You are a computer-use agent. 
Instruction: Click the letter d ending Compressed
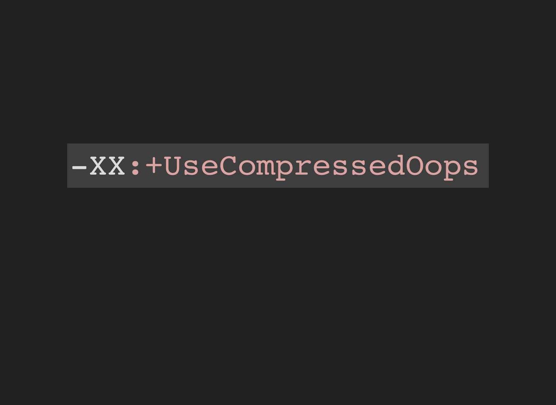point(396,166)
